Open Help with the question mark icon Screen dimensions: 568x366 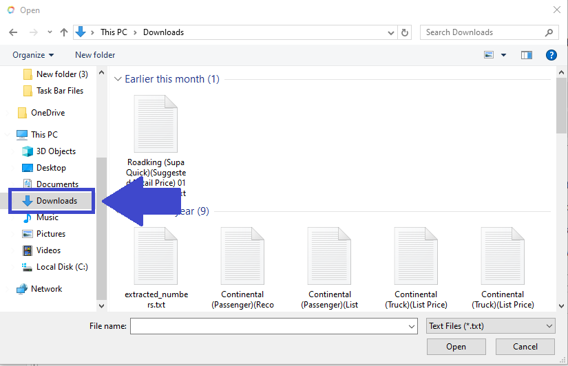click(551, 55)
